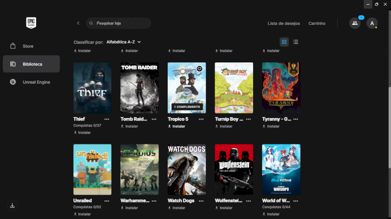
Task: Open Tomb Raider game cover
Action: click(x=139, y=88)
